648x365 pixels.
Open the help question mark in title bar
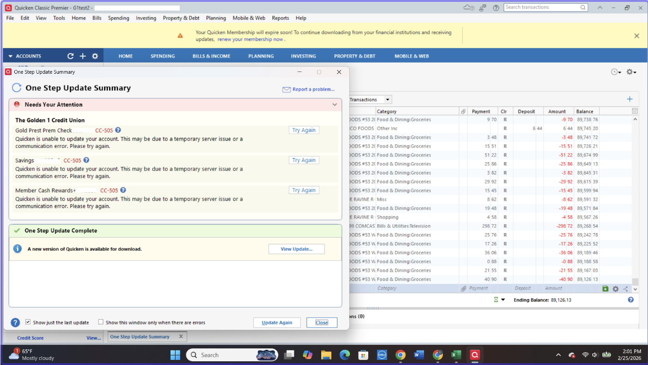click(x=496, y=8)
